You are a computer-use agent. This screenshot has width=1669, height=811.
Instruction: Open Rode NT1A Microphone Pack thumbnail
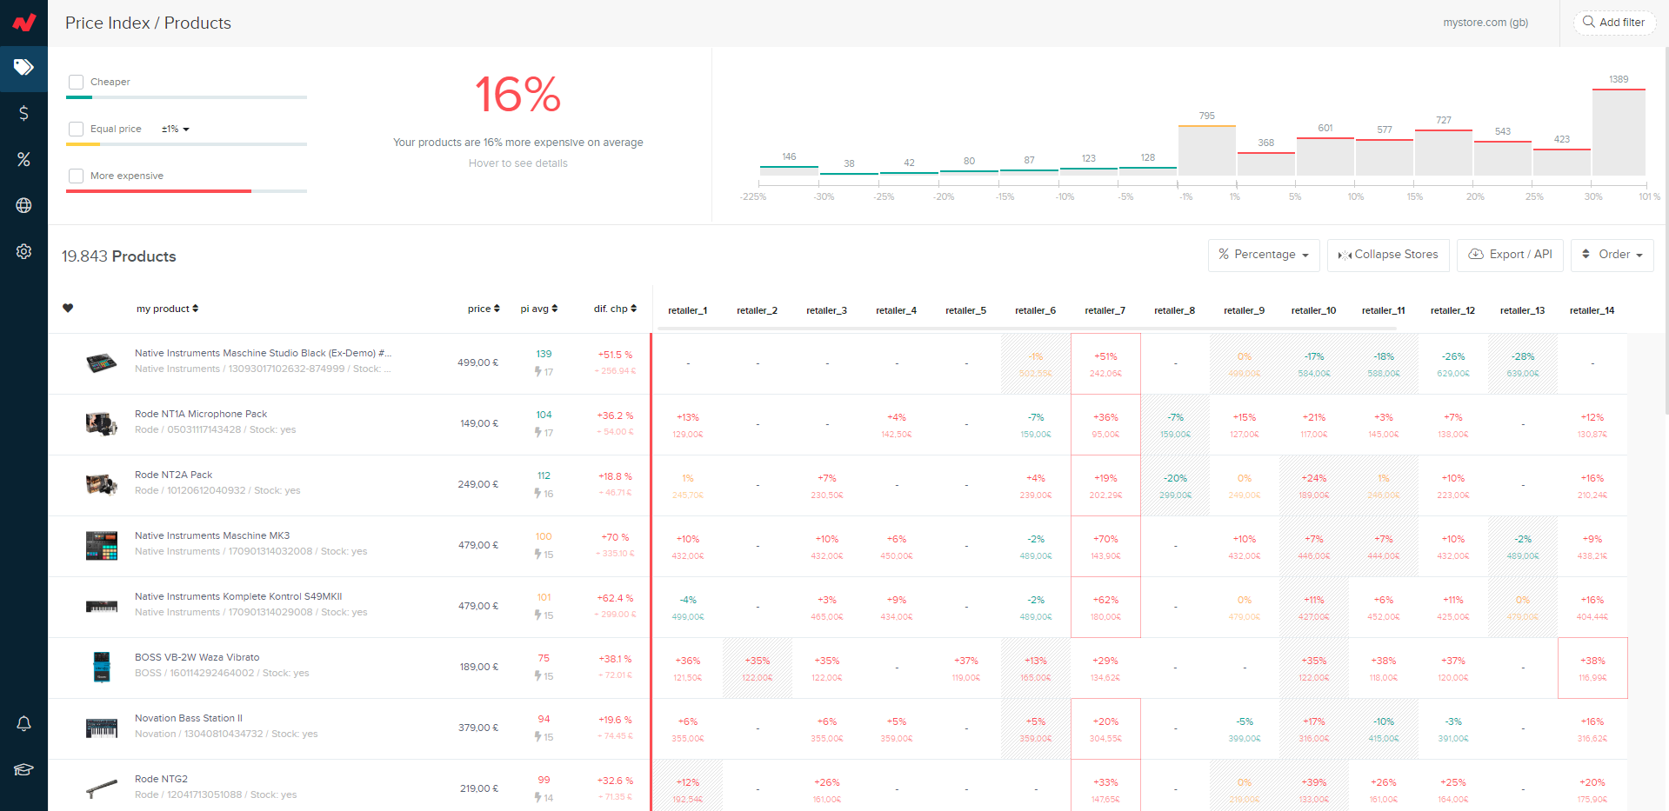pyautogui.click(x=102, y=423)
